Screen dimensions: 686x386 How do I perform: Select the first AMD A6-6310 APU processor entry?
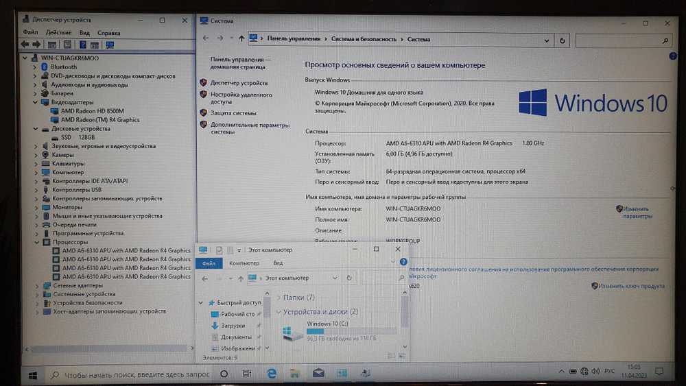coord(126,250)
